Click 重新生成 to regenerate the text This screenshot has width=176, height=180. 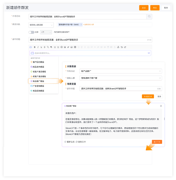[x=70, y=142]
